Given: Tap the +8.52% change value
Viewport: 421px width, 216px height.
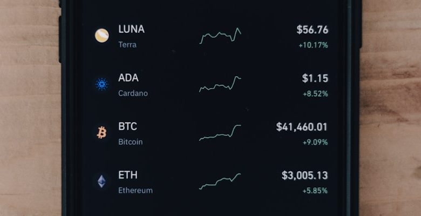Looking at the screenshot, I should [x=316, y=94].
